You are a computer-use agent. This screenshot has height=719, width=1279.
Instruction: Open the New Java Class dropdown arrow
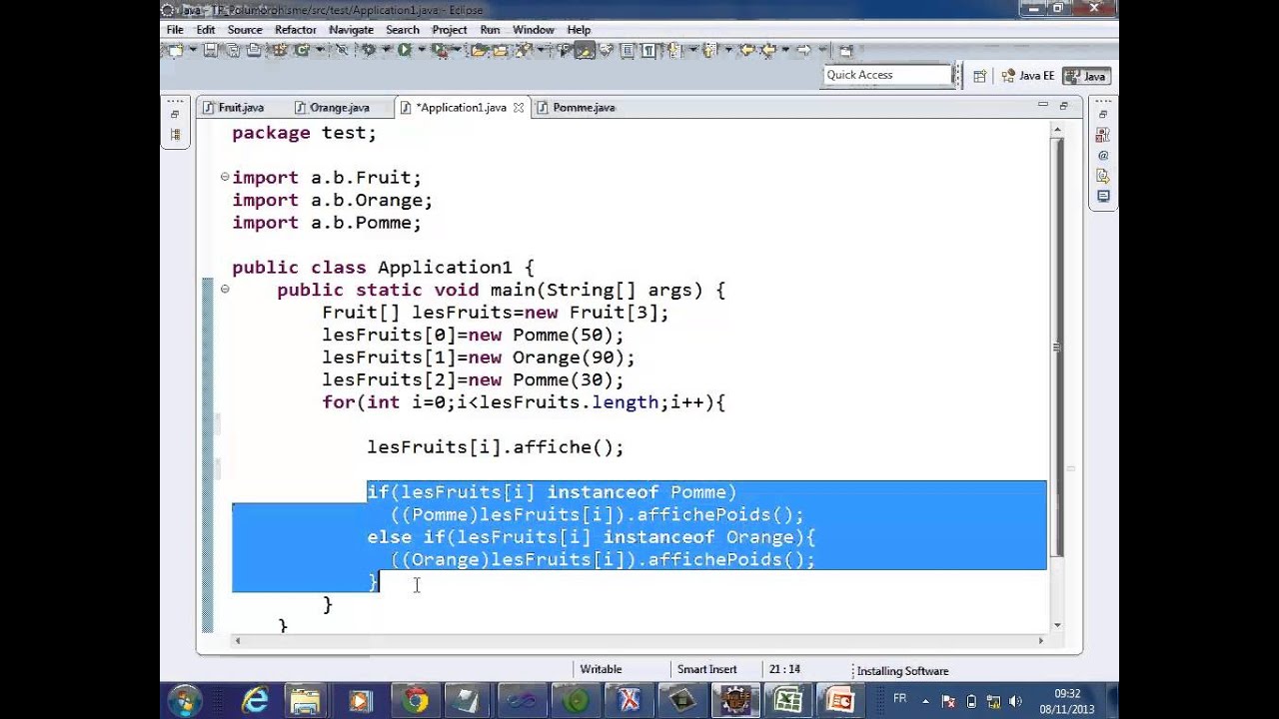(320, 50)
